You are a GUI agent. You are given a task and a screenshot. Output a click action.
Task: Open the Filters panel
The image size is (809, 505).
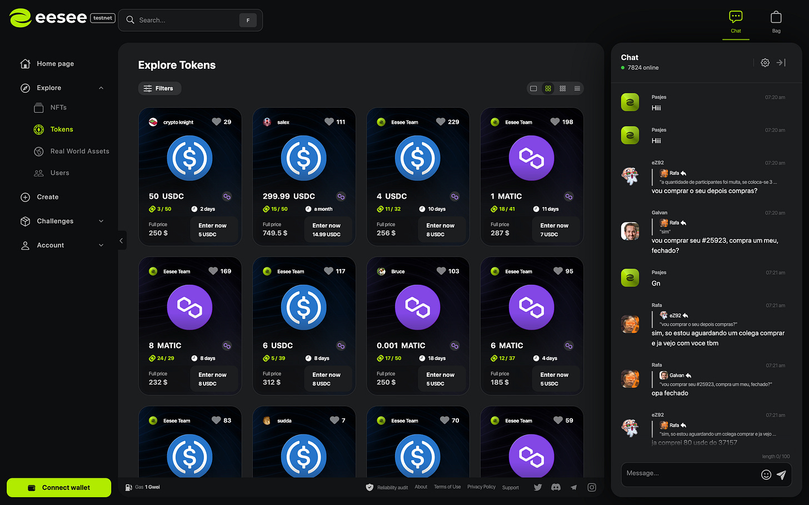159,88
